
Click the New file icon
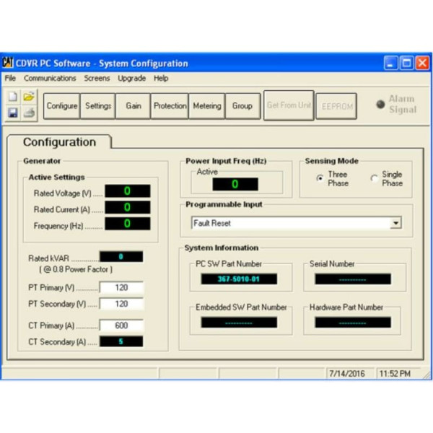pos(13,97)
